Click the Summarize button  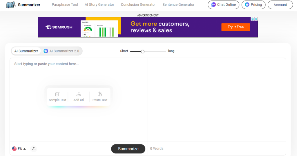128,149
